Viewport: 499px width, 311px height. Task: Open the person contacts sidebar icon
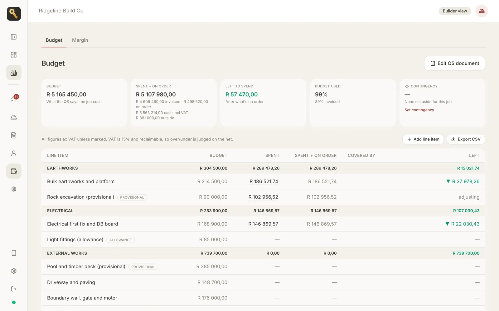click(14, 153)
